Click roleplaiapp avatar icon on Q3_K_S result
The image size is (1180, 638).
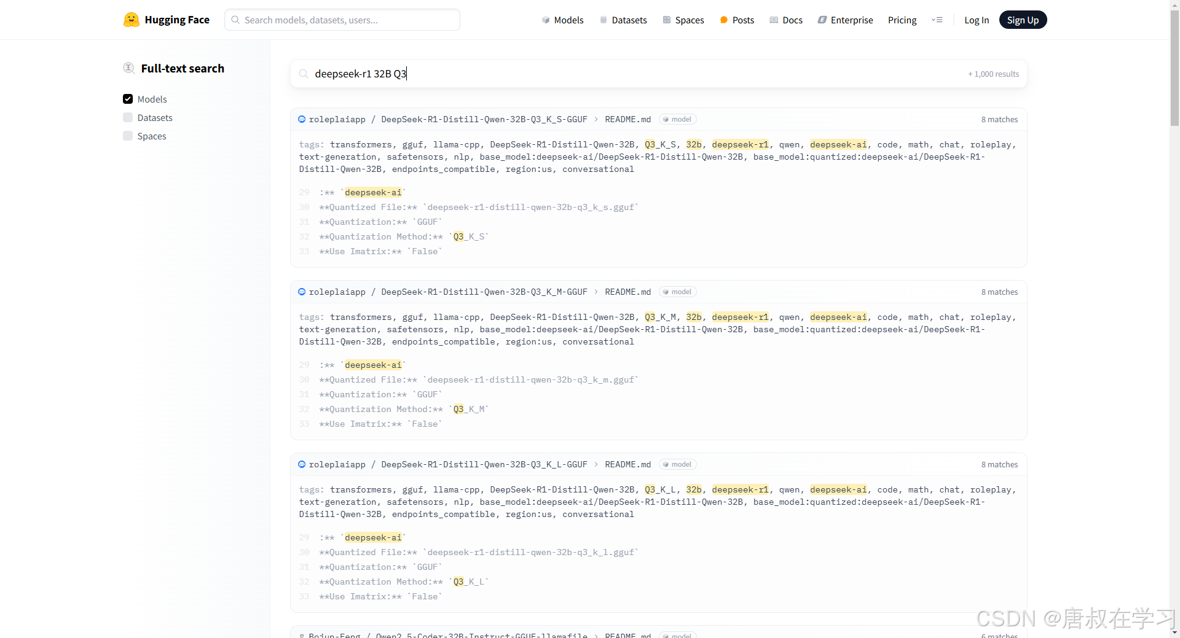(x=302, y=119)
